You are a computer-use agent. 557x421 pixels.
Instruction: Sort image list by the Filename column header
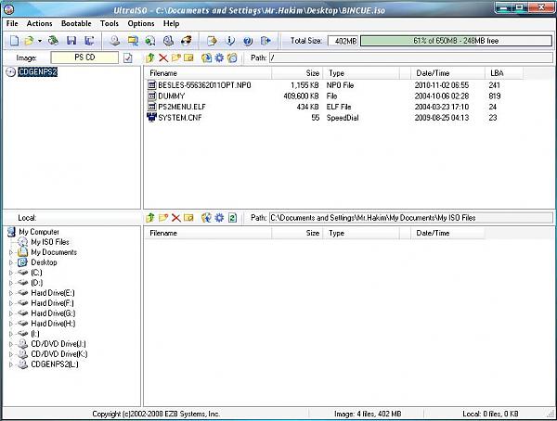[x=208, y=73]
